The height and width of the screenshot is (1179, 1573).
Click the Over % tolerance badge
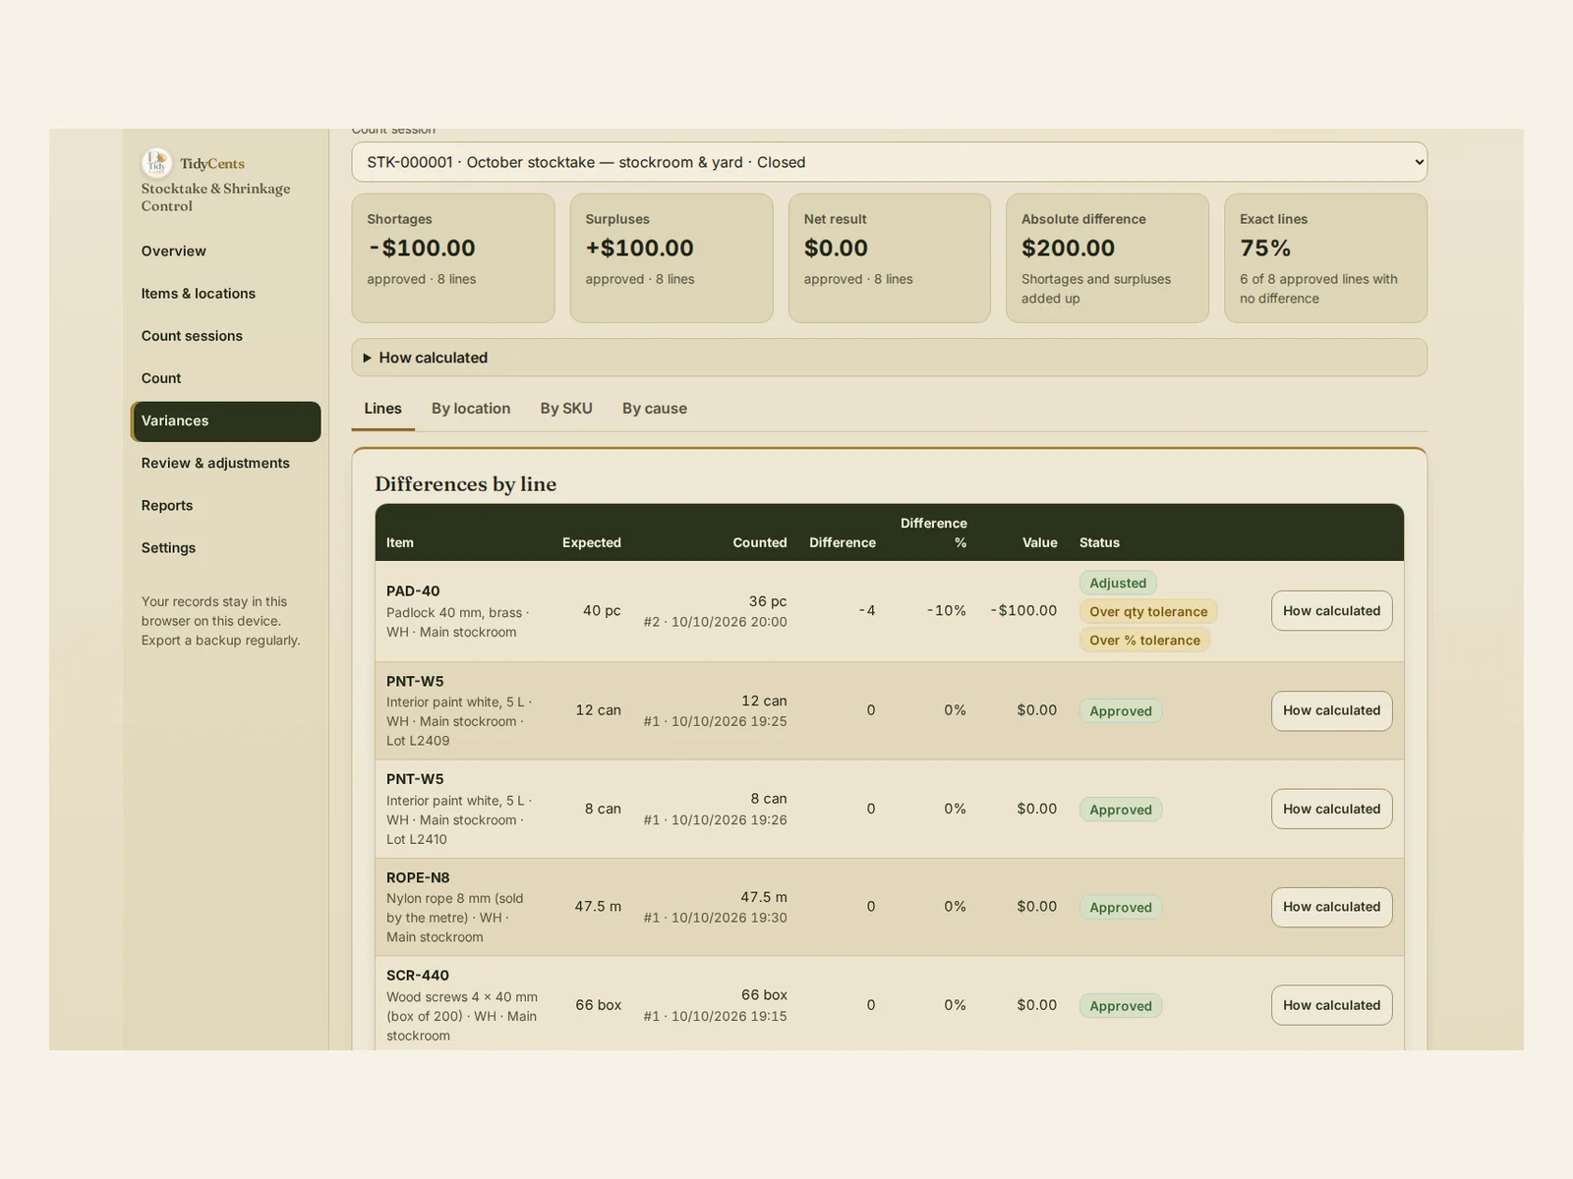tap(1144, 640)
